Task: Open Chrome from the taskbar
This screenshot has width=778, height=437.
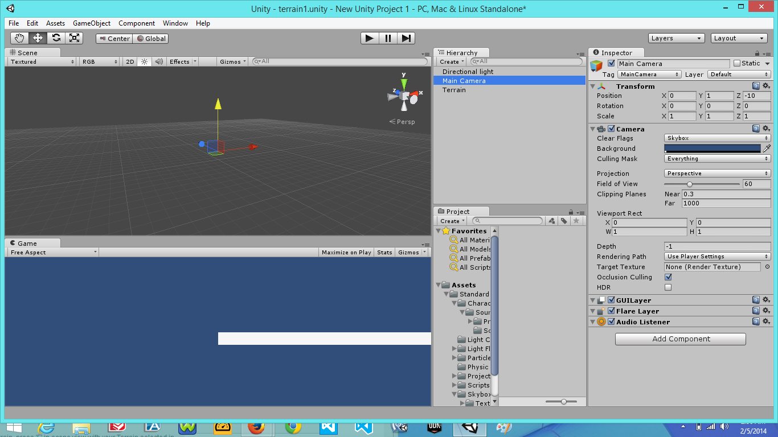Action: pos(293,427)
